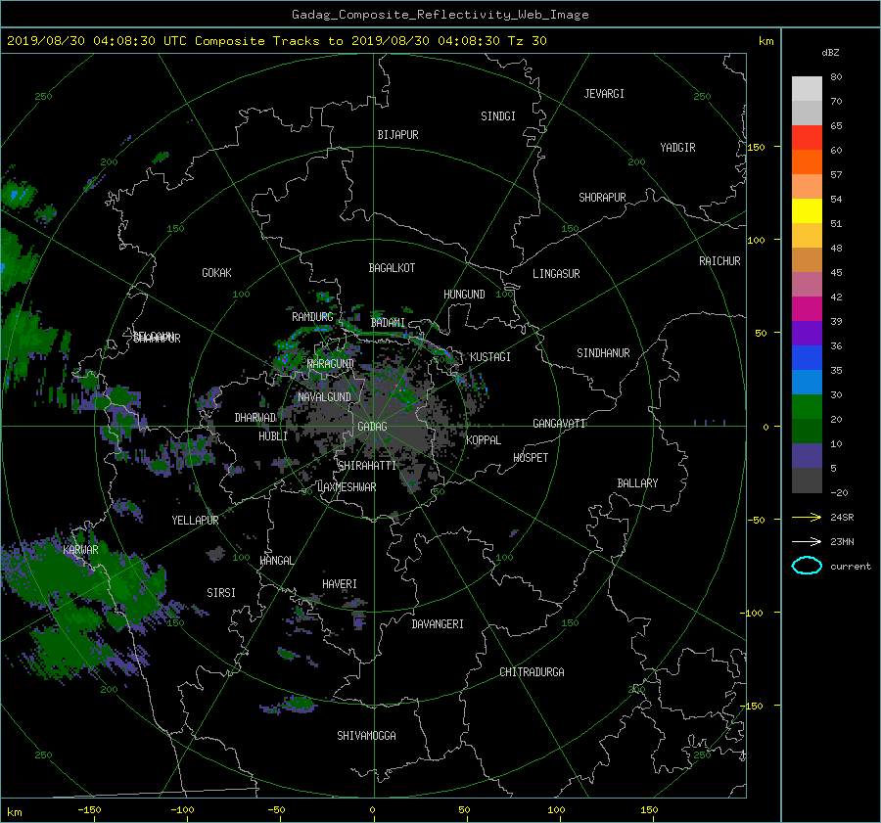Screen dimensions: 881x823
Task: Pick the lightest gray 70-80 dBZ swatch
Action: [x=807, y=88]
